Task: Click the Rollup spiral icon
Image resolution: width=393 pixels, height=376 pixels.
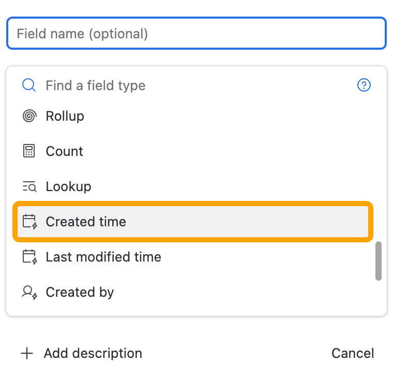Action: 29,116
